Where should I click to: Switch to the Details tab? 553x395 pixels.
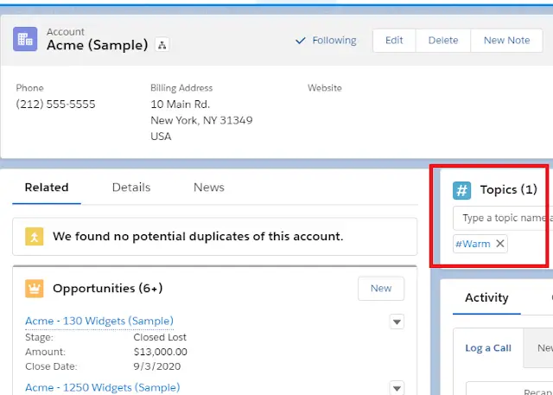(x=131, y=188)
